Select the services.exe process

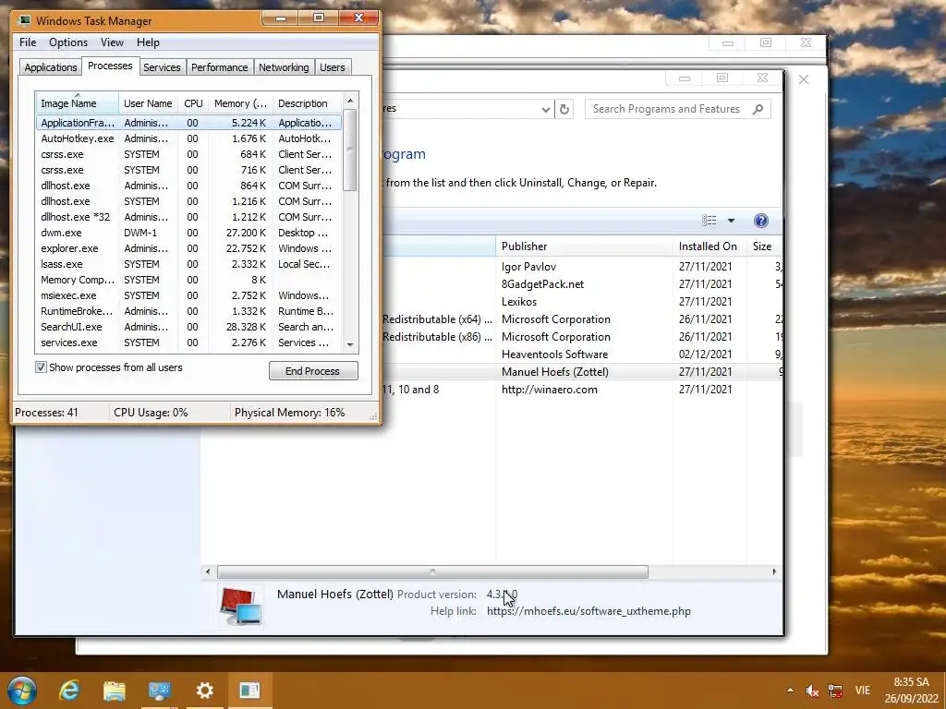click(188, 342)
